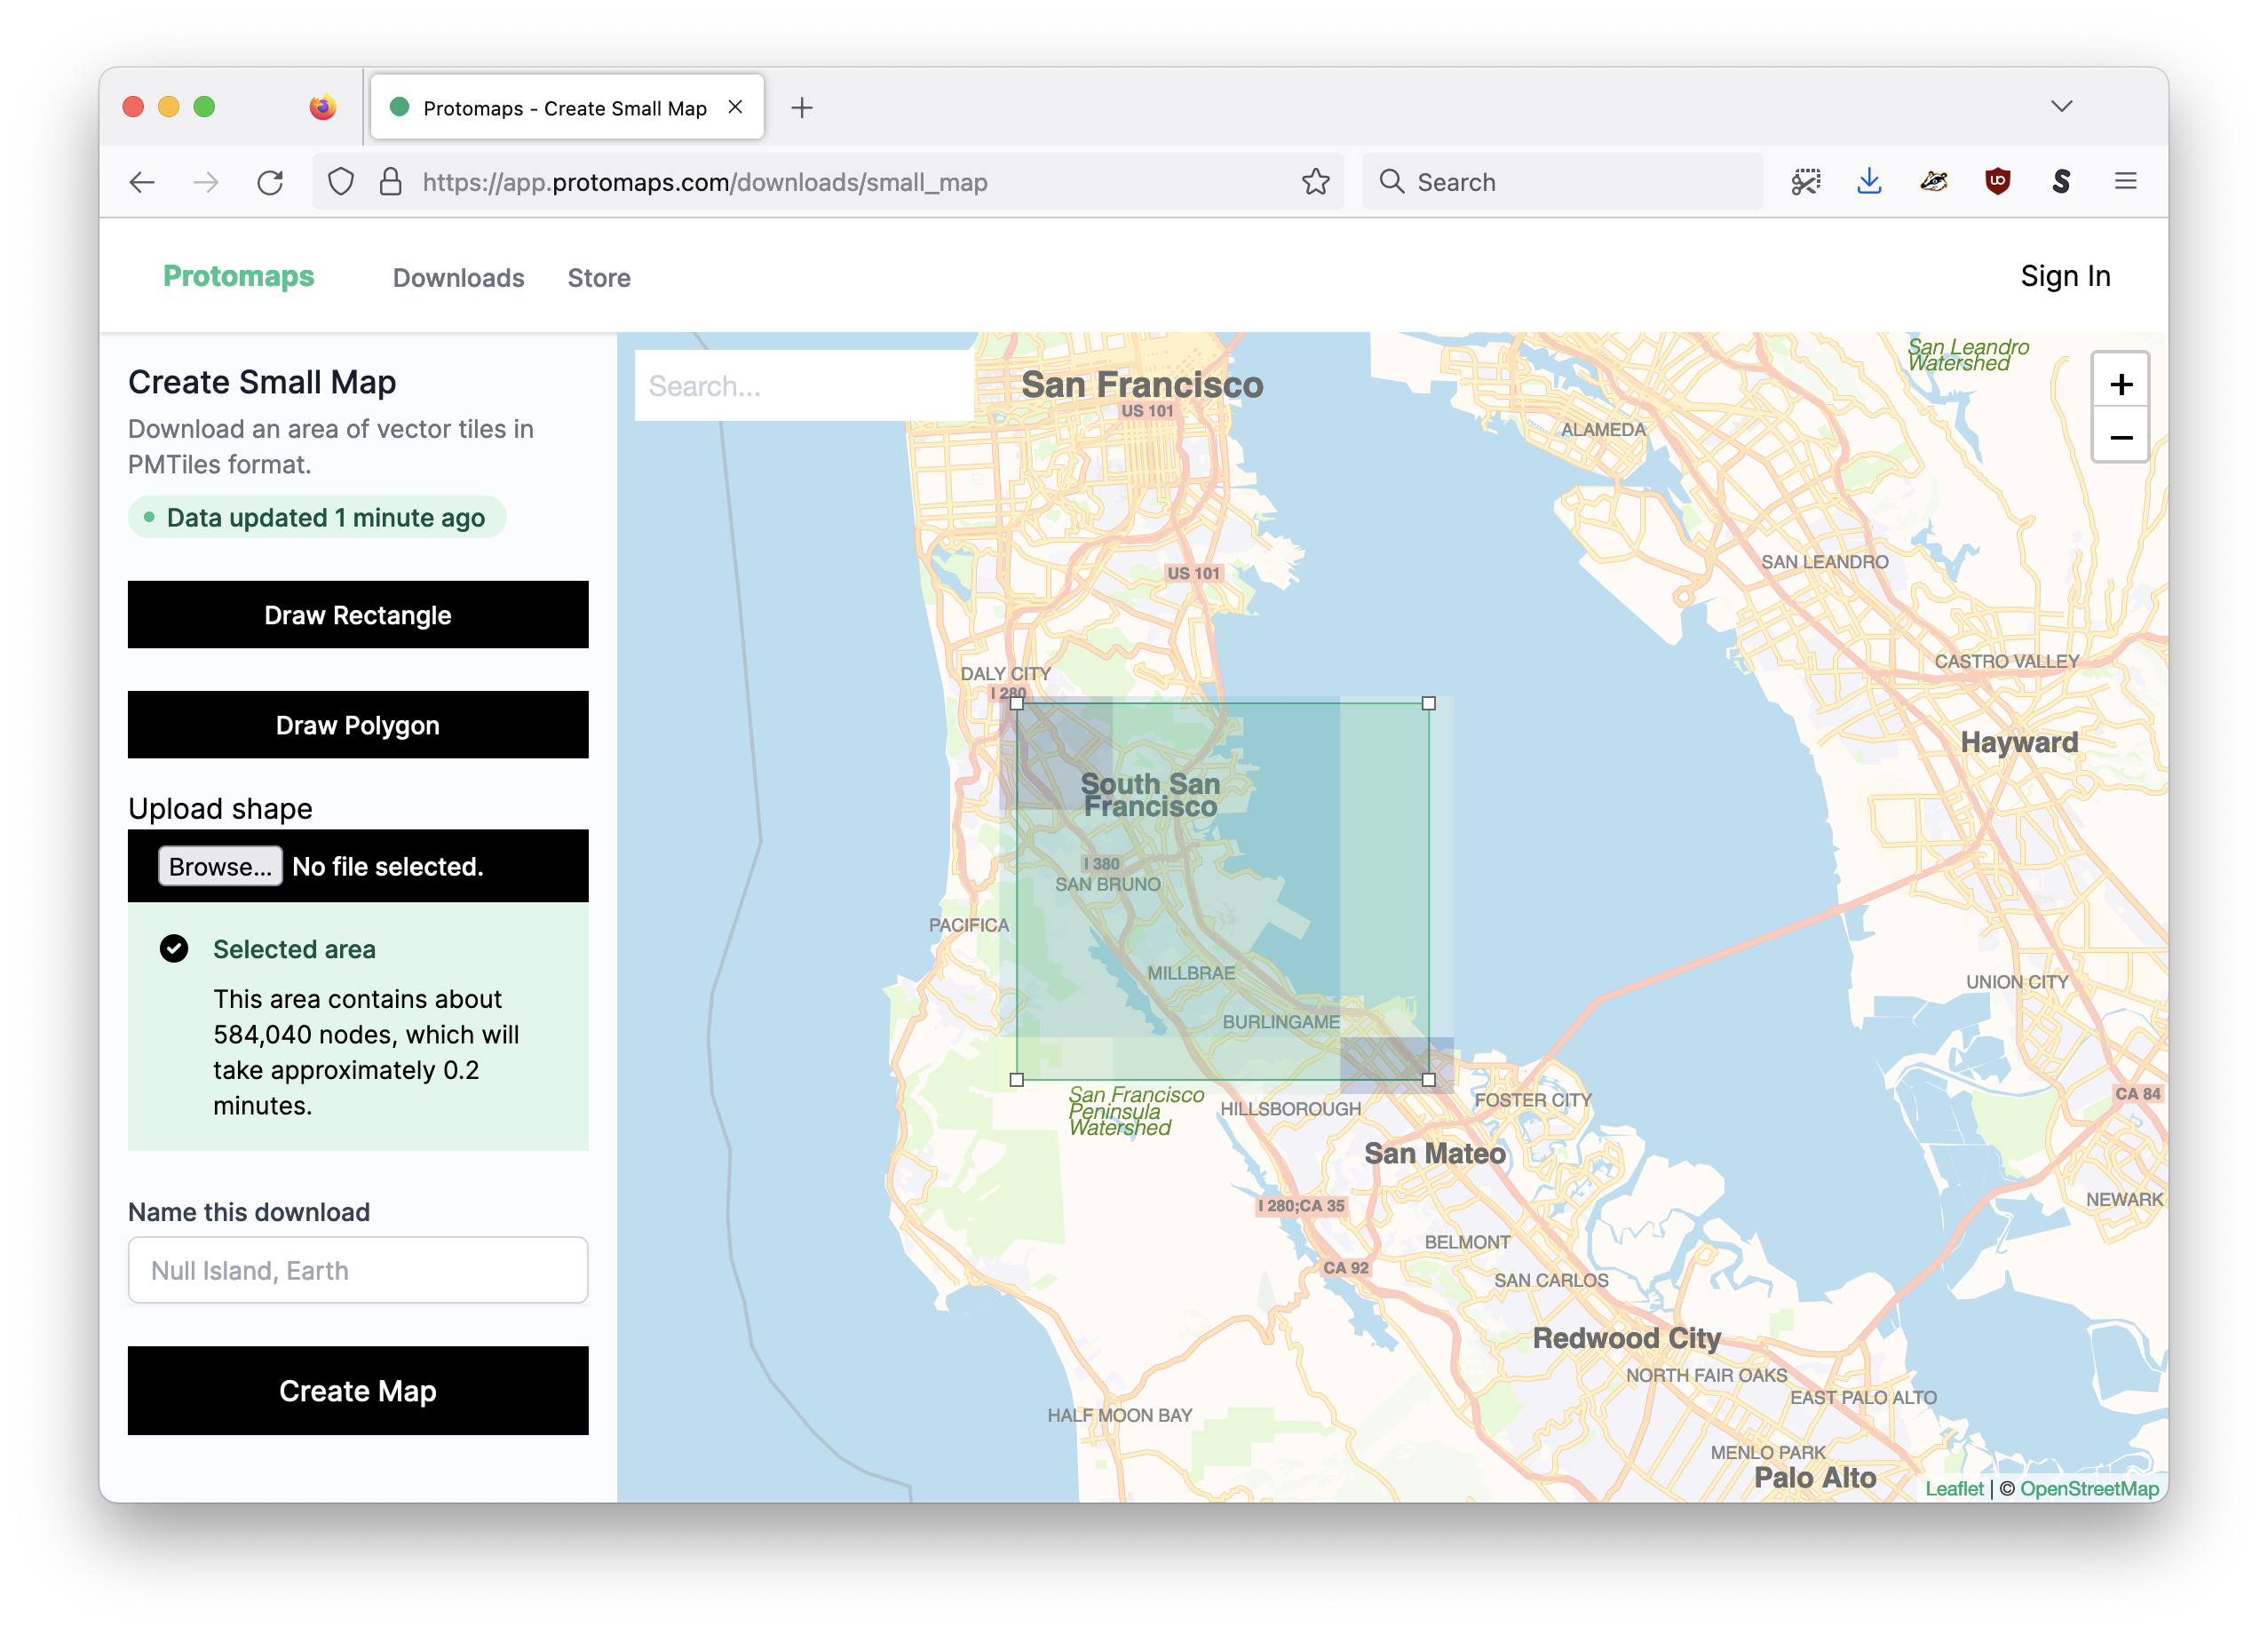
Task: Click the Create Map button
Action: [x=358, y=1391]
